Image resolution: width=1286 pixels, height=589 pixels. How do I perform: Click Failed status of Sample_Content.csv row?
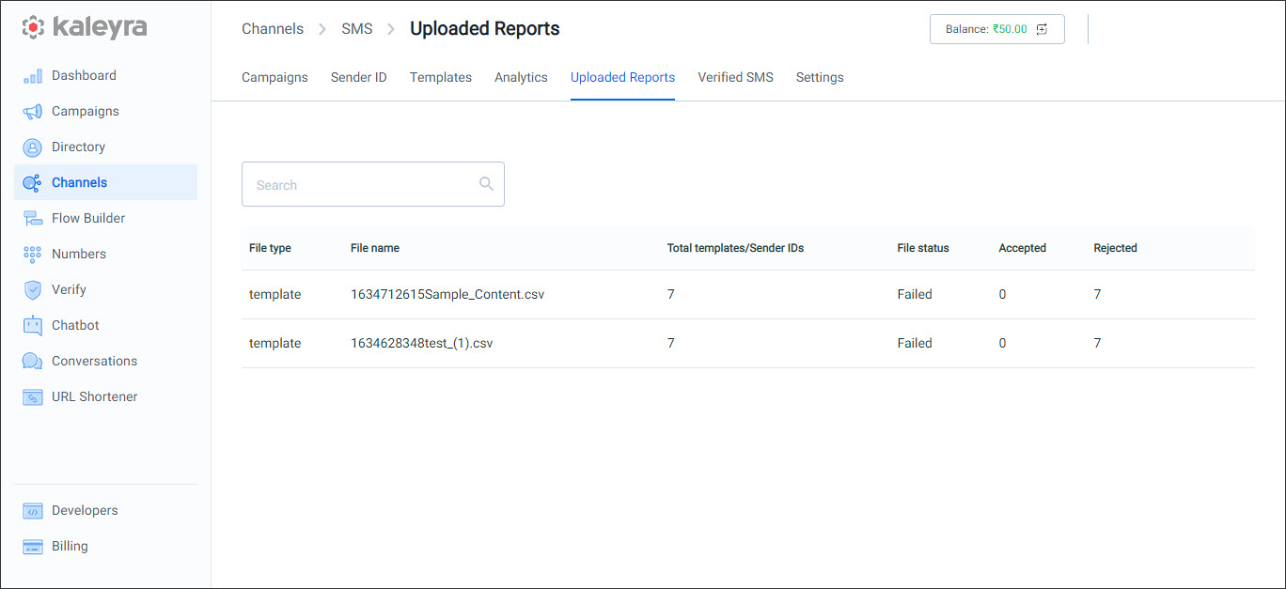point(915,294)
